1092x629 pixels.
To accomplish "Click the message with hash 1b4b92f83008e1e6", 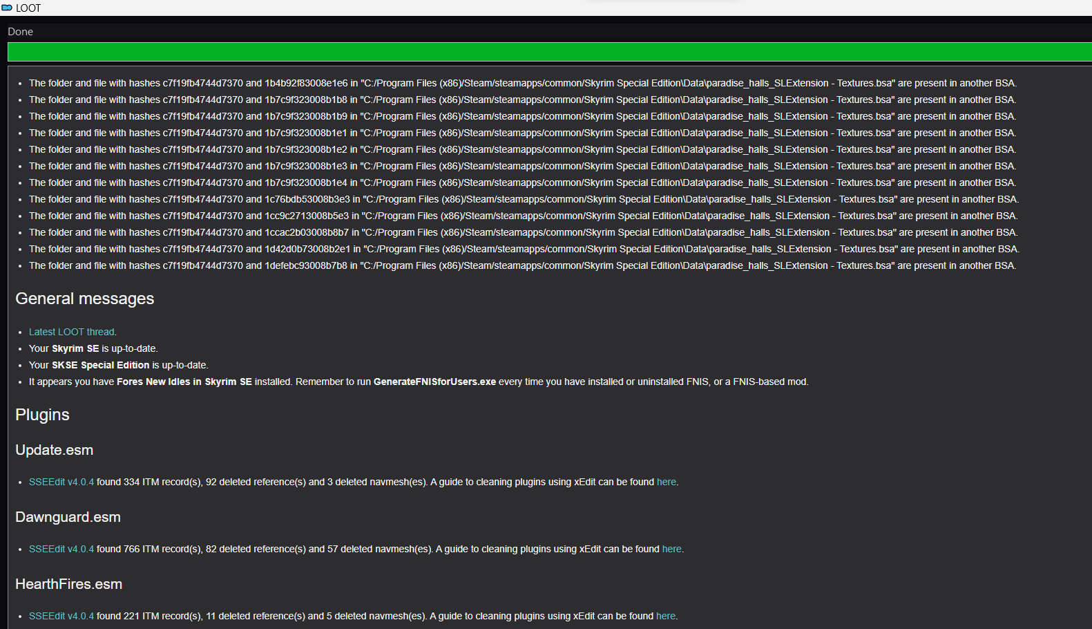I will 523,83.
